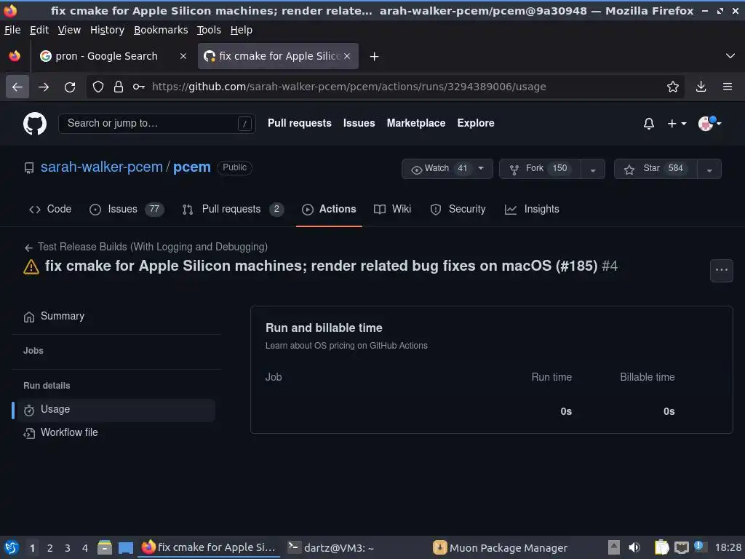The height and width of the screenshot is (559, 745).
Task: Switch to virtual desktop 3
Action: click(x=68, y=548)
